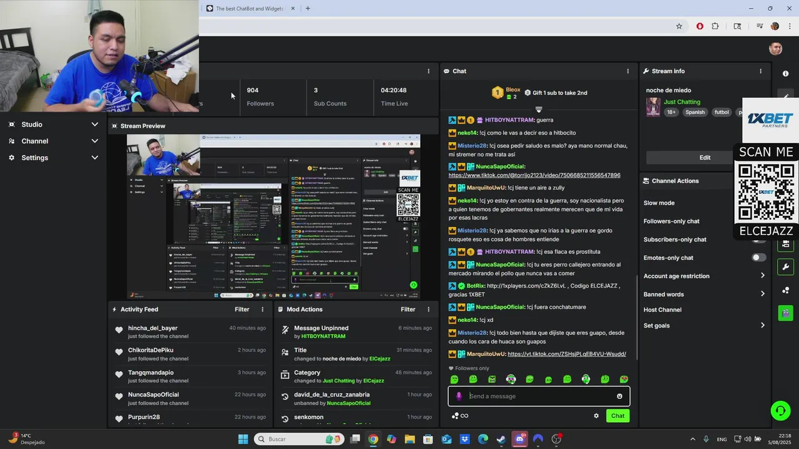Click the 18+ stream tag
Image resolution: width=799 pixels, height=449 pixels.
pos(671,112)
